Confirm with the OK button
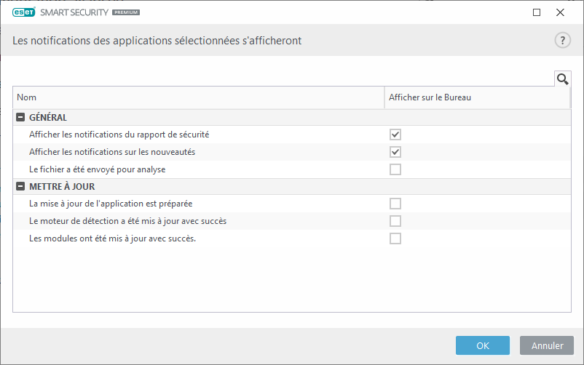584x365 pixels. pyautogui.click(x=483, y=345)
